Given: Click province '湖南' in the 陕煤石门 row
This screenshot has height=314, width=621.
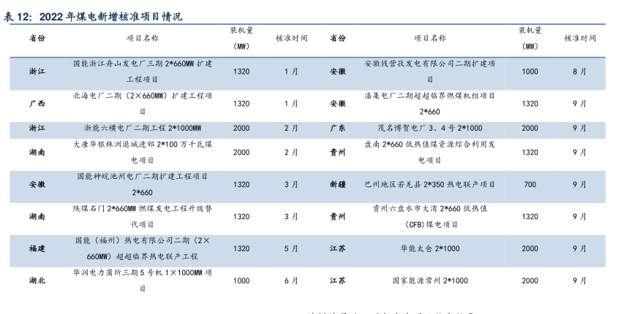Looking at the screenshot, I should [37, 216].
